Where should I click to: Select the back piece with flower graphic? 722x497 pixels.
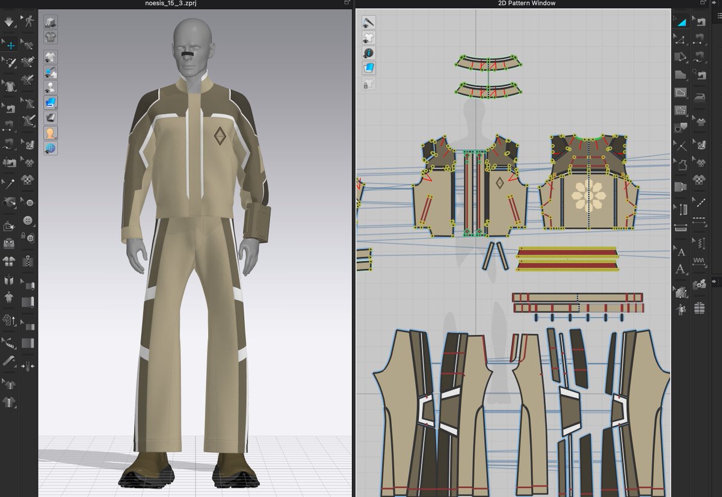pos(589,184)
